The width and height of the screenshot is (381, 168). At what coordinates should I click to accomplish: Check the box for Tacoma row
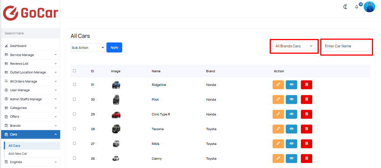tap(74, 129)
